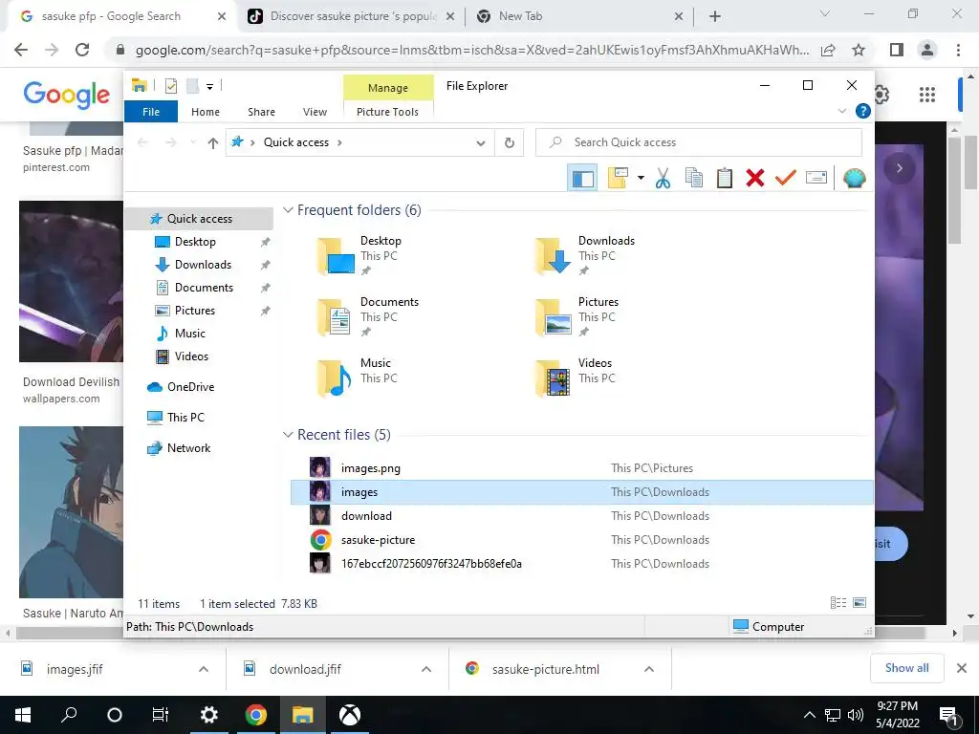Select Documents in the navigation pane
Image resolution: width=979 pixels, height=734 pixels.
(x=204, y=288)
